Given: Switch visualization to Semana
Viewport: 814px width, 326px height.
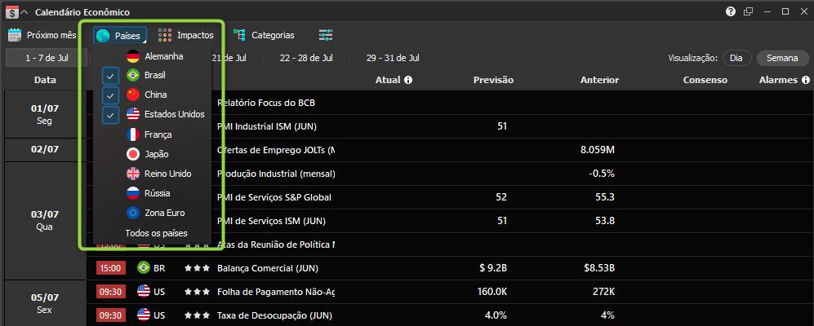Looking at the screenshot, I should (x=782, y=58).
